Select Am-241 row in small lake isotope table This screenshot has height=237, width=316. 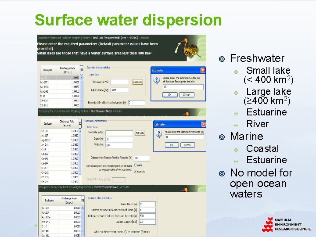(x=60, y=91)
